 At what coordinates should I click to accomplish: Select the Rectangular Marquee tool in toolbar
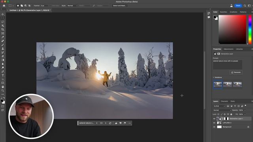click(3, 18)
